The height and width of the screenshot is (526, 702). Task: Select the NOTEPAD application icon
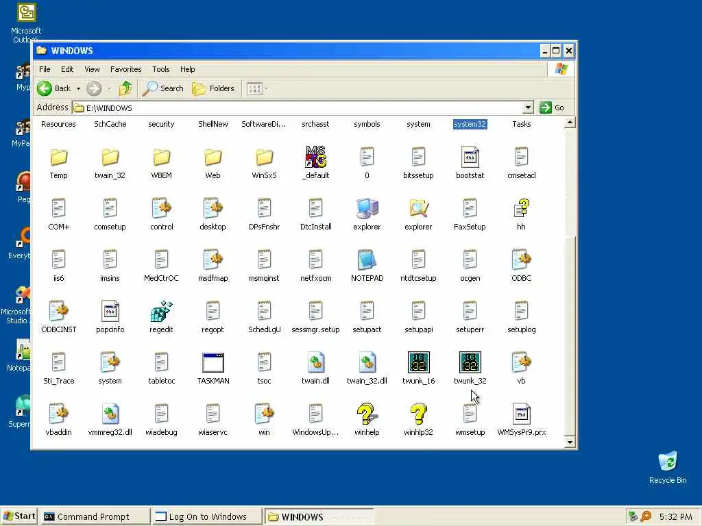point(367,260)
